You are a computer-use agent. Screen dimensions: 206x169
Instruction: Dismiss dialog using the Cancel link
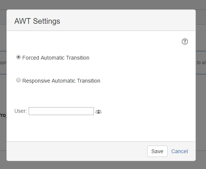[x=180, y=151]
